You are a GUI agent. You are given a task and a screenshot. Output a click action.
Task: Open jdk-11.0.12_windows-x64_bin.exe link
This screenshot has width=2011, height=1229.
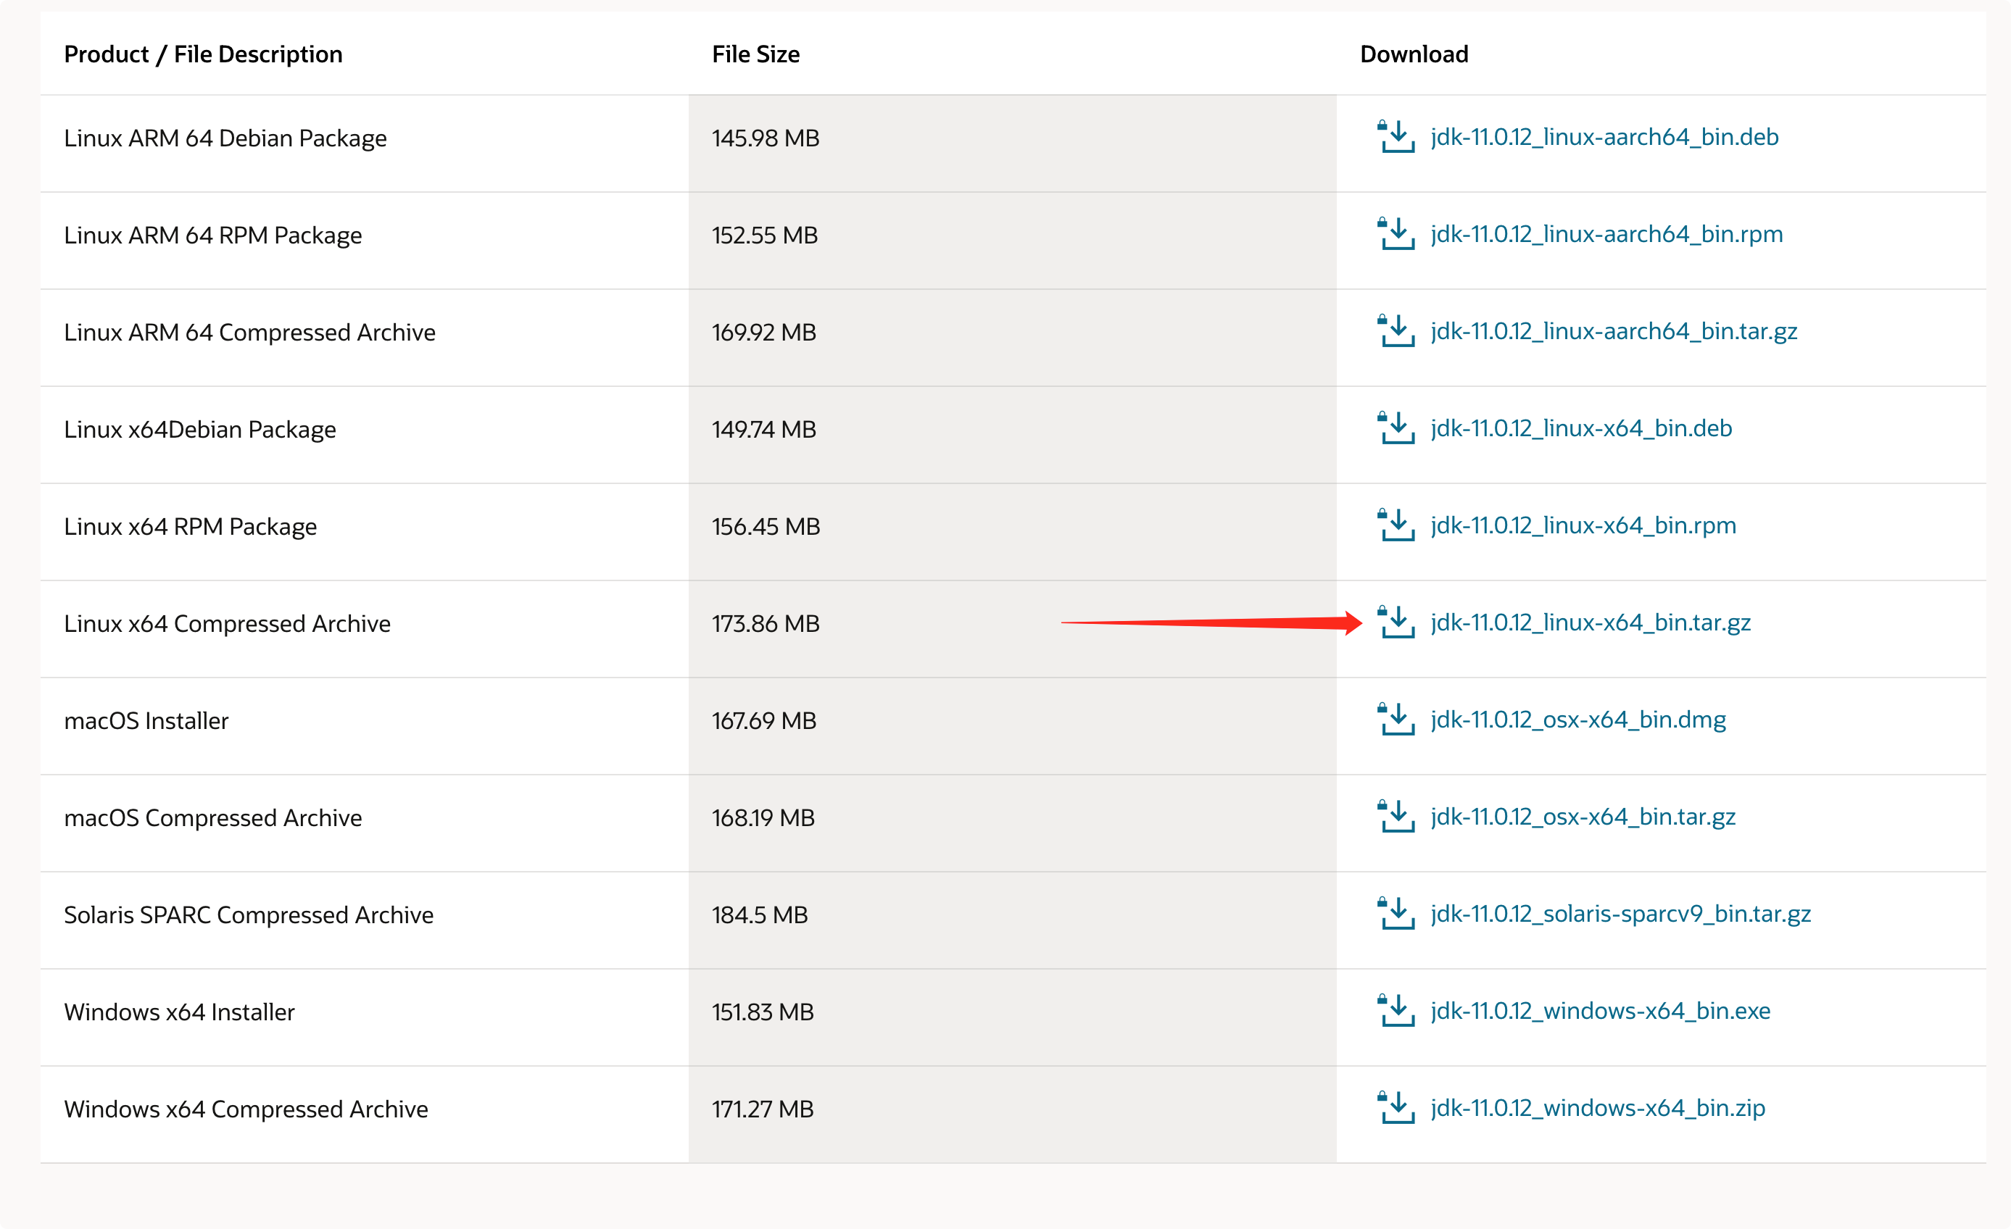(x=1600, y=1011)
